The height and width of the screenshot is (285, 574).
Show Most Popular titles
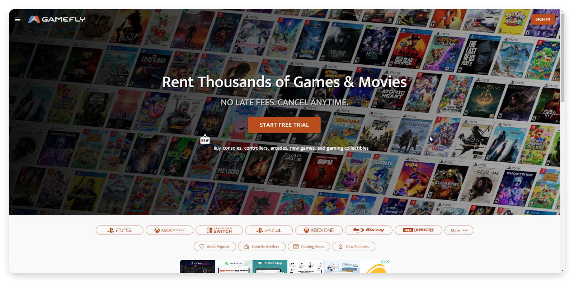click(x=215, y=247)
